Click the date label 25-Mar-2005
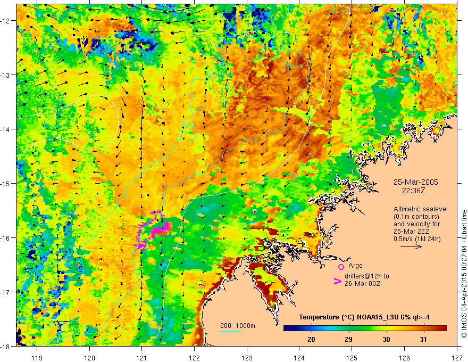 coord(416,182)
